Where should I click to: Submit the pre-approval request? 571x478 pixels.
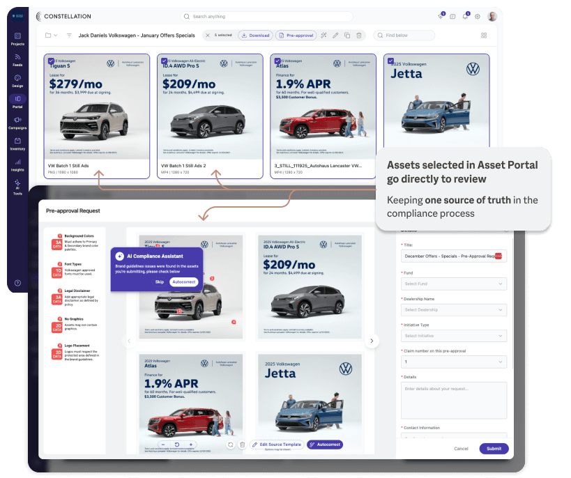click(x=494, y=449)
